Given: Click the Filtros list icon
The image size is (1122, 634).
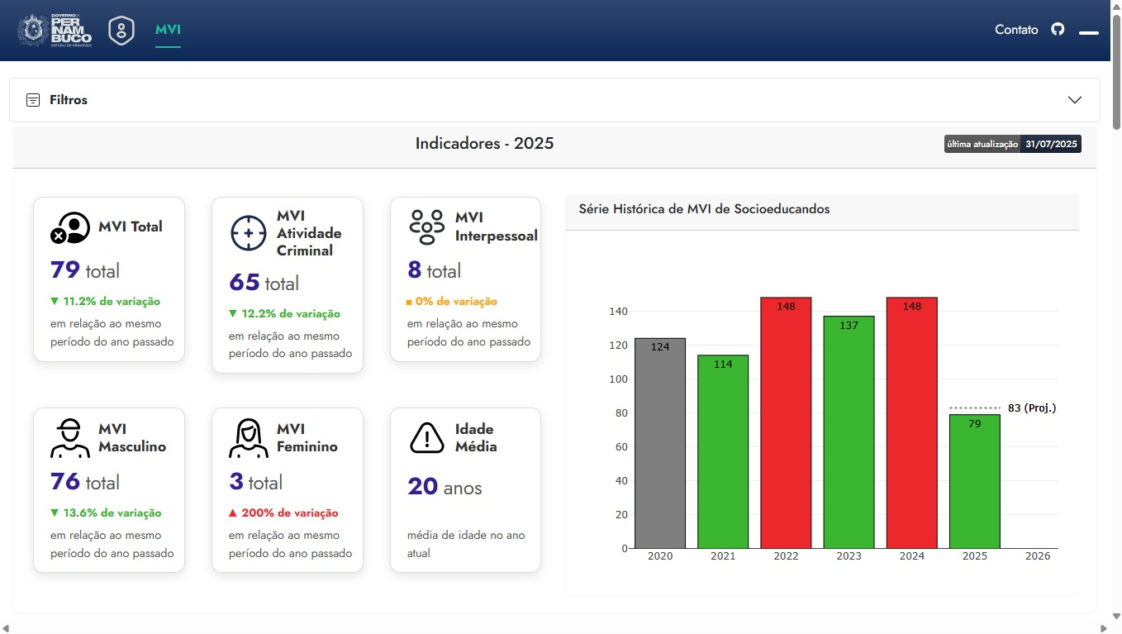Looking at the screenshot, I should point(33,100).
